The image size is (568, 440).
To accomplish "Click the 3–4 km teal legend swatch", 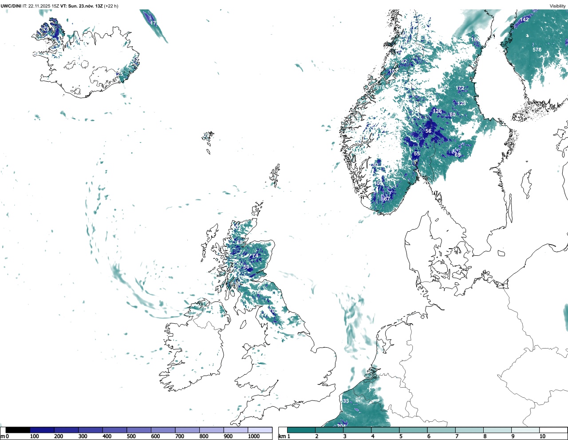I will [x=357, y=430].
